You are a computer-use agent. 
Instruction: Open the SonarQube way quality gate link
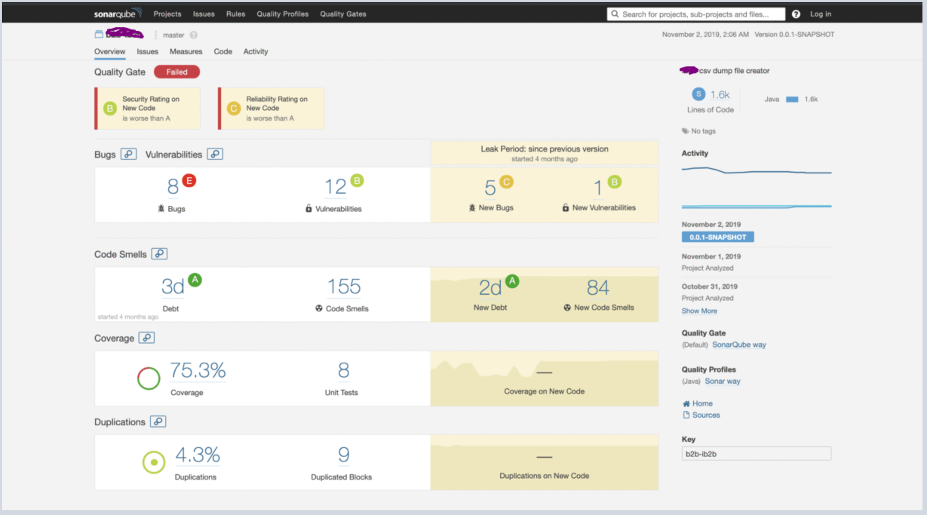point(739,345)
